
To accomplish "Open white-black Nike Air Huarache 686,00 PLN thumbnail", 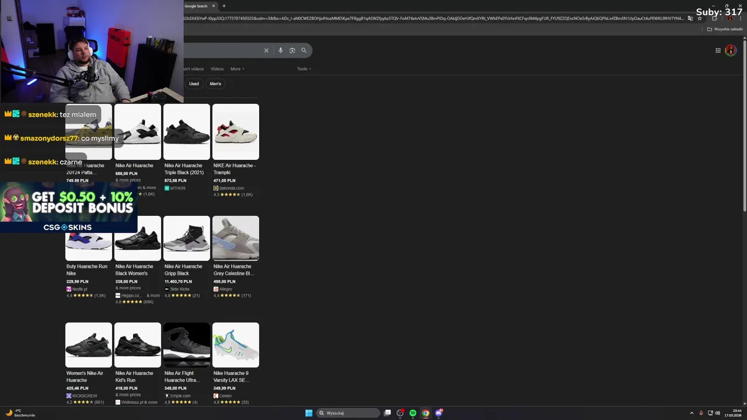I will 138,132.
